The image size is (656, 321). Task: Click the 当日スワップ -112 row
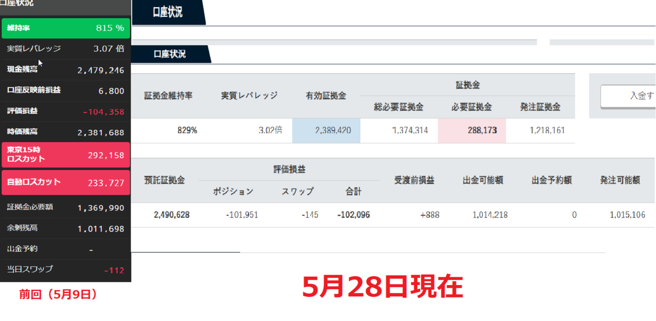(66, 270)
